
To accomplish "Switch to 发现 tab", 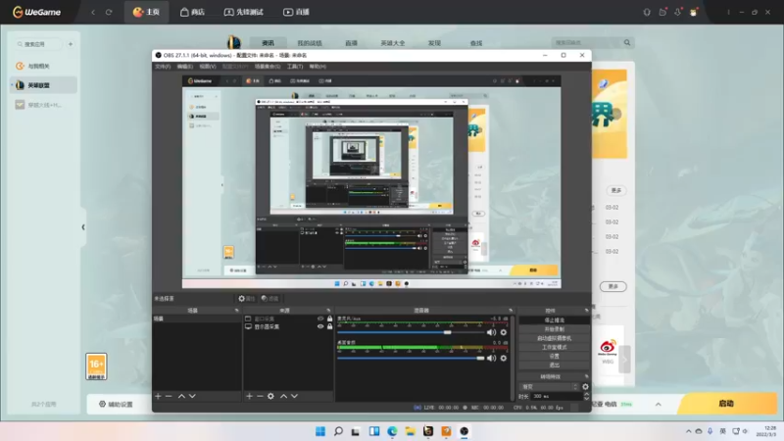I will (434, 43).
